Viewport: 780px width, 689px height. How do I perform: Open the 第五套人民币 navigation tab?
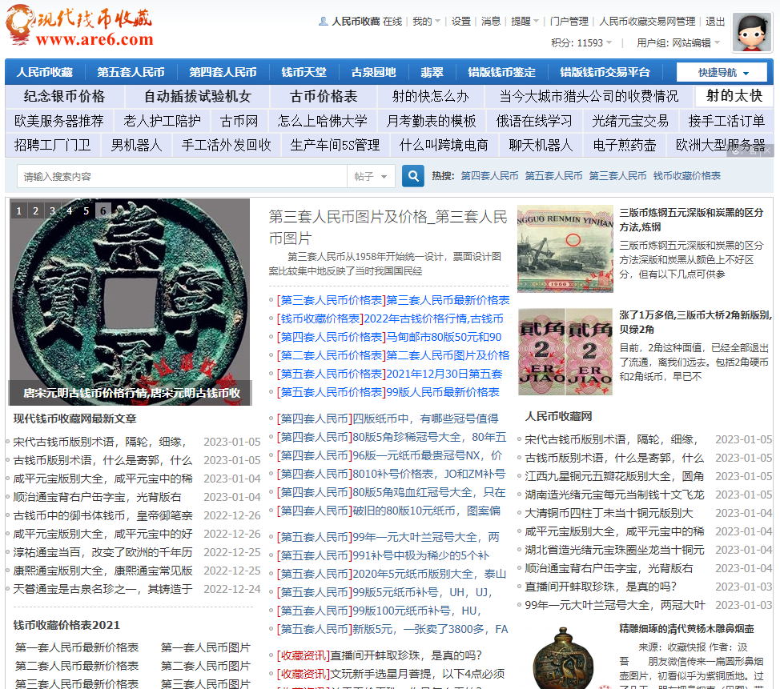pyautogui.click(x=131, y=72)
